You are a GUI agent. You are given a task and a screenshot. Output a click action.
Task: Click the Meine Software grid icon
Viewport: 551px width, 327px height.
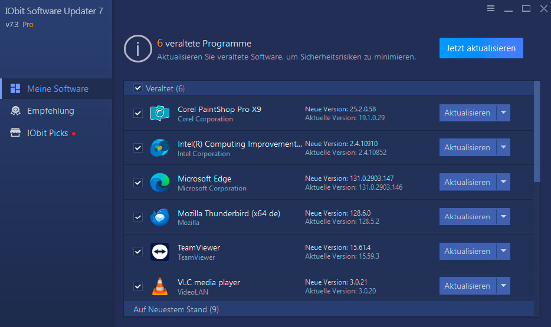click(x=15, y=88)
